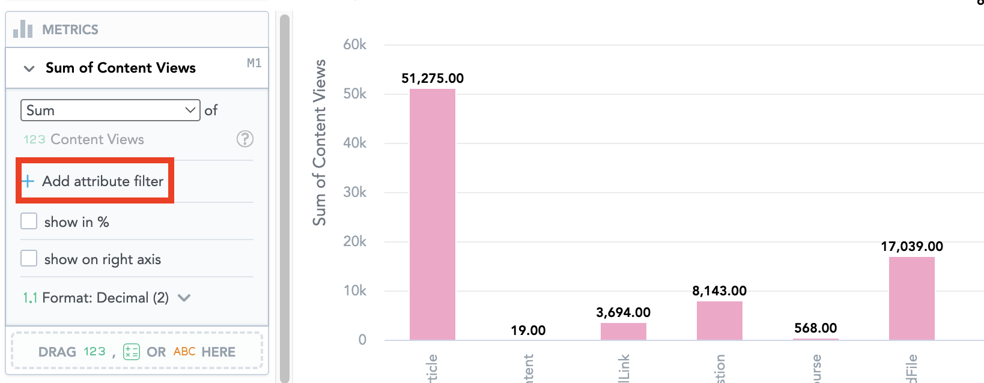Click the plus icon for attribute filter
This screenshot has height=383, width=984.
[x=28, y=181]
